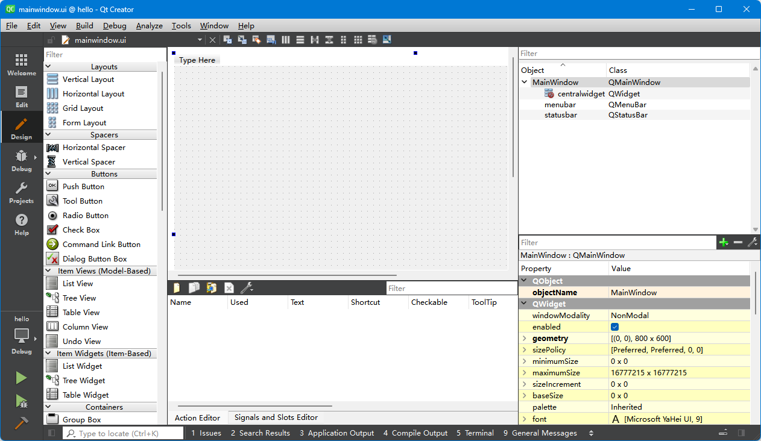The image size is (761, 441).
Task: Toggle the enabled property checkbox
Action: [x=615, y=327]
